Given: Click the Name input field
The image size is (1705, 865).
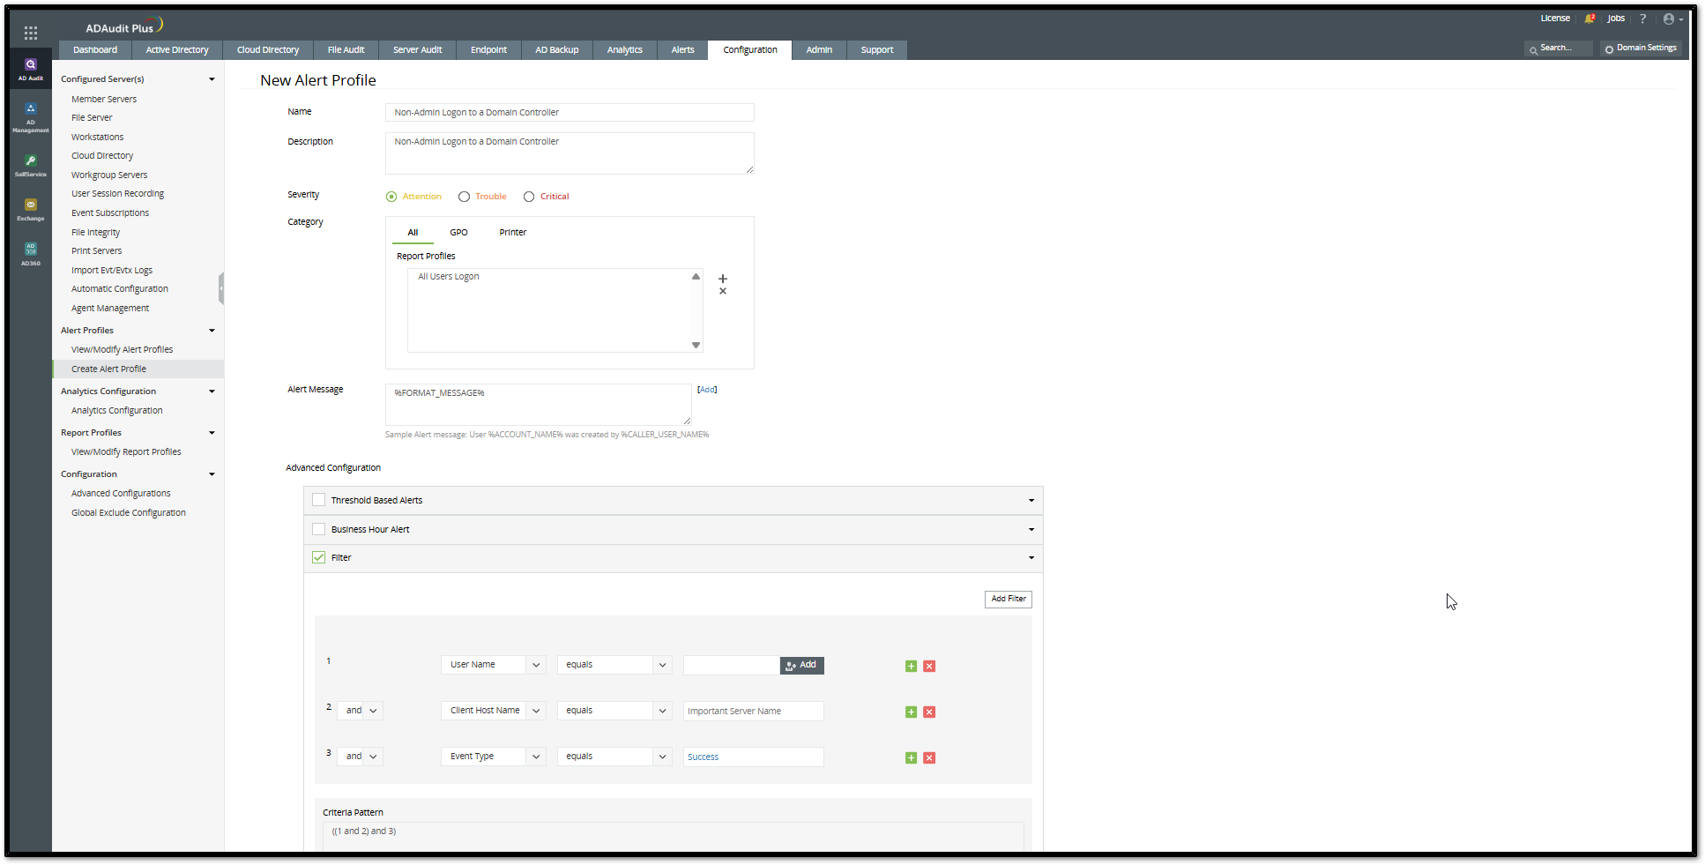Looking at the screenshot, I should pyautogui.click(x=569, y=113).
